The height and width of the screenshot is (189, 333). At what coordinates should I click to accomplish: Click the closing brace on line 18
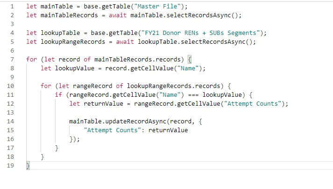pos(42,156)
